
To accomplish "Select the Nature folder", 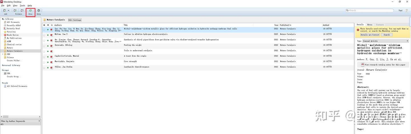I will (10, 48).
